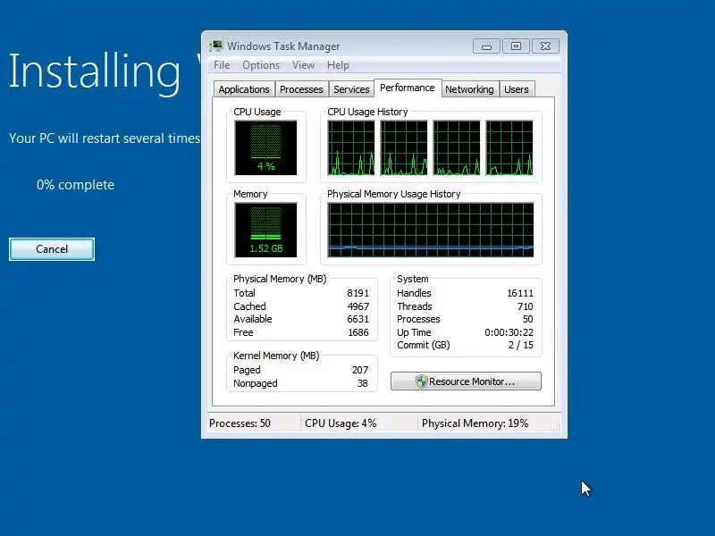The image size is (715, 536).
Task: Click the Total physical memory value 8191
Action: click(x=357, y=293)
